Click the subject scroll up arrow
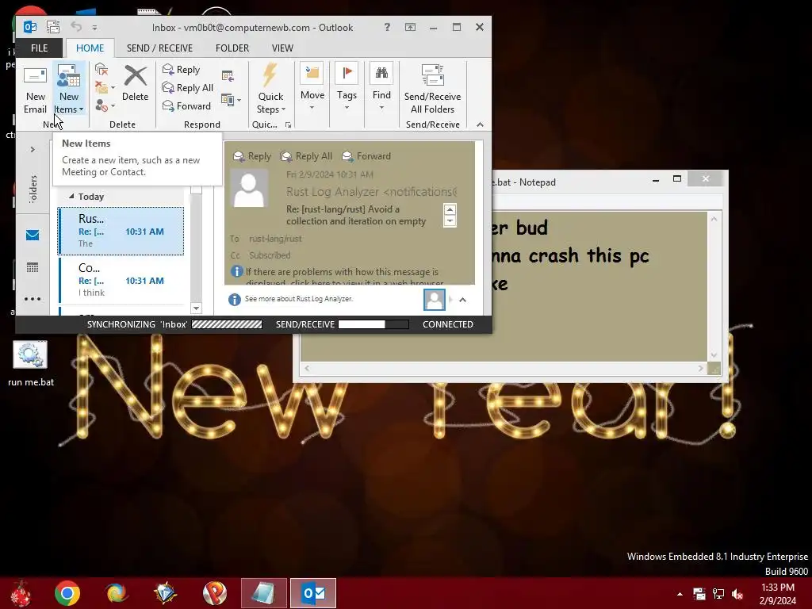812x609 pixels. click(450, 209)
